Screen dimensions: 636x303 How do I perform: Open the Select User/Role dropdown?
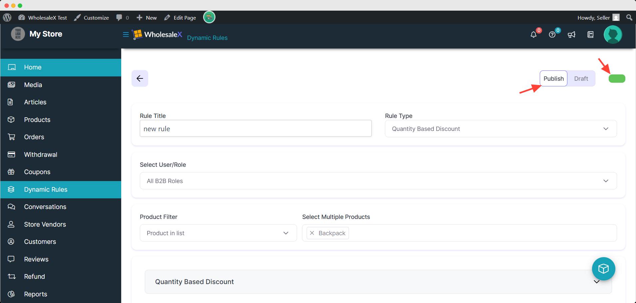point(378,181)
